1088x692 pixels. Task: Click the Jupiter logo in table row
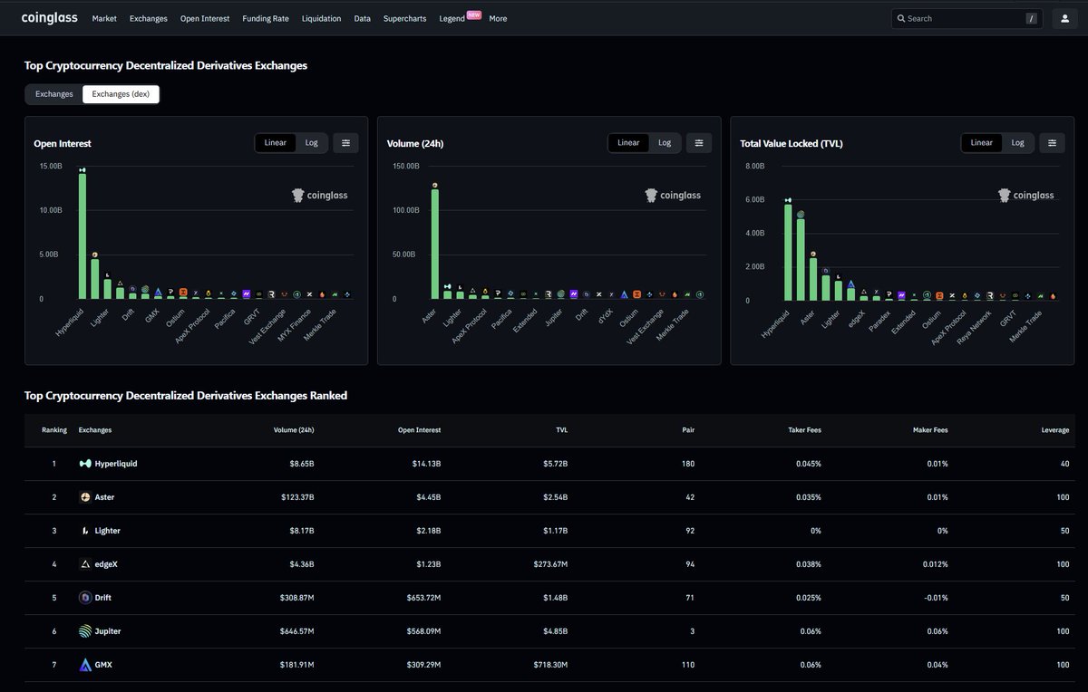[x=85, y=631]
